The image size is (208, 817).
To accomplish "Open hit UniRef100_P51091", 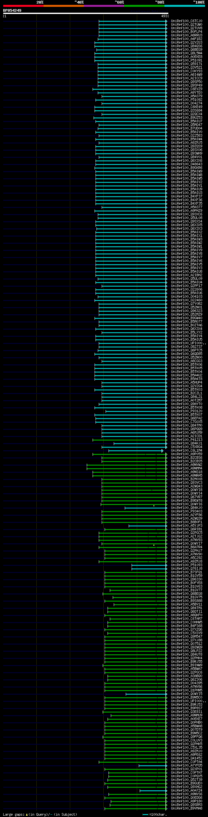I will click(187, 61).
